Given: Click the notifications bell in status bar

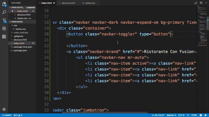Looking at the screenshot, I should click(205, 115).
